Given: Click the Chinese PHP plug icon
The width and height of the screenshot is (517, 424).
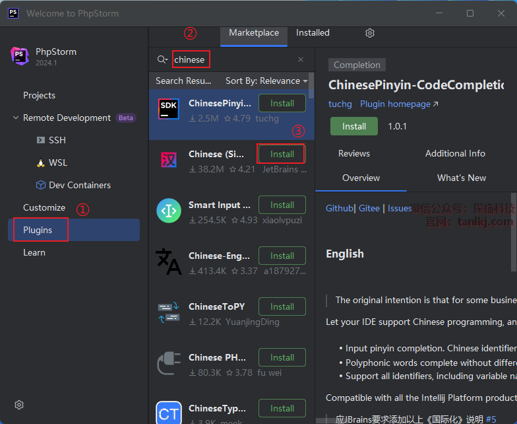Looking at the screenshot, I should (x=169, y=363).
